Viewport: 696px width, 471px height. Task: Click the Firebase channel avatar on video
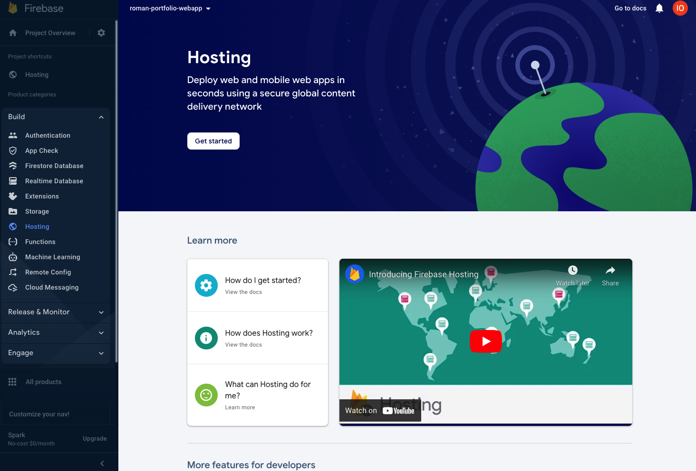(x=355, y=274)
